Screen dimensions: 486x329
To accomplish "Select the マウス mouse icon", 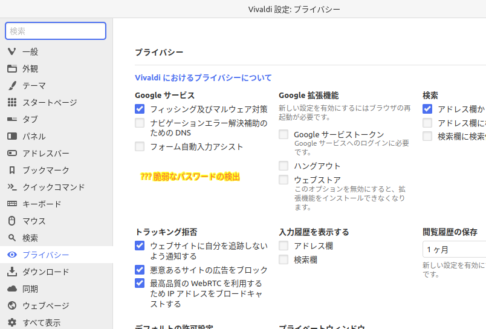I will point(11,221).
